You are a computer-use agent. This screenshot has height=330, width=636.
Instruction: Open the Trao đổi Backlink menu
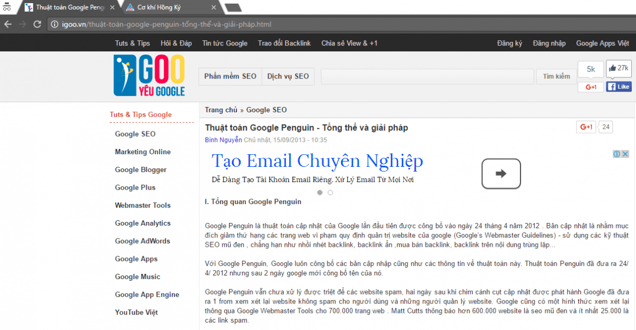pos(284,43)
